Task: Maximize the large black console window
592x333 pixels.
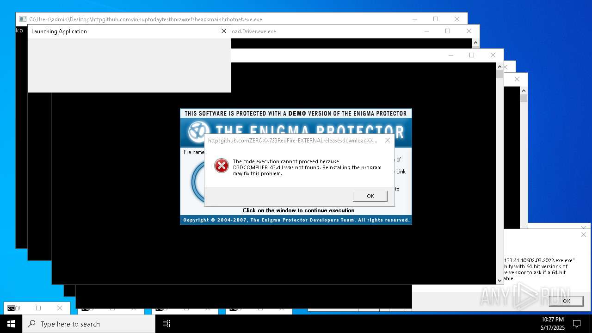Action: pos(472,55)
